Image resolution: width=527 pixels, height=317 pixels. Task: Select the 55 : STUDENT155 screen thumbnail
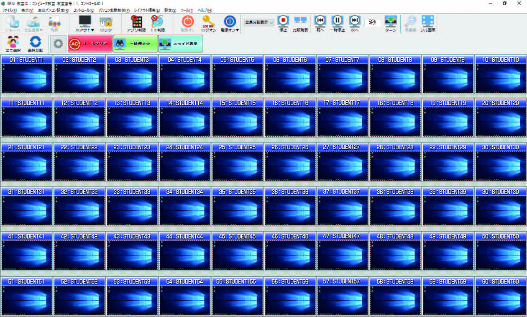[237, 300]
